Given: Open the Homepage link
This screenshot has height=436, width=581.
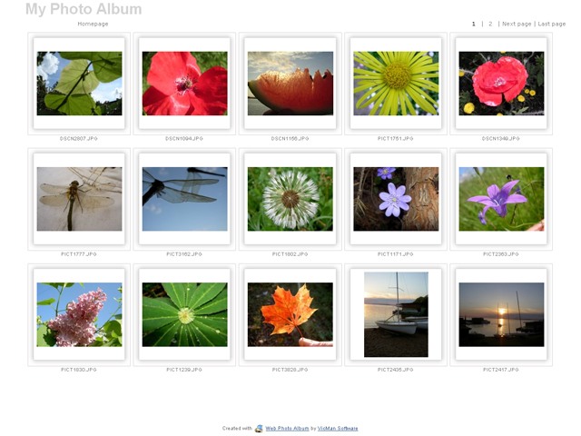Looking at the screenshot, I should coord(93,24).
